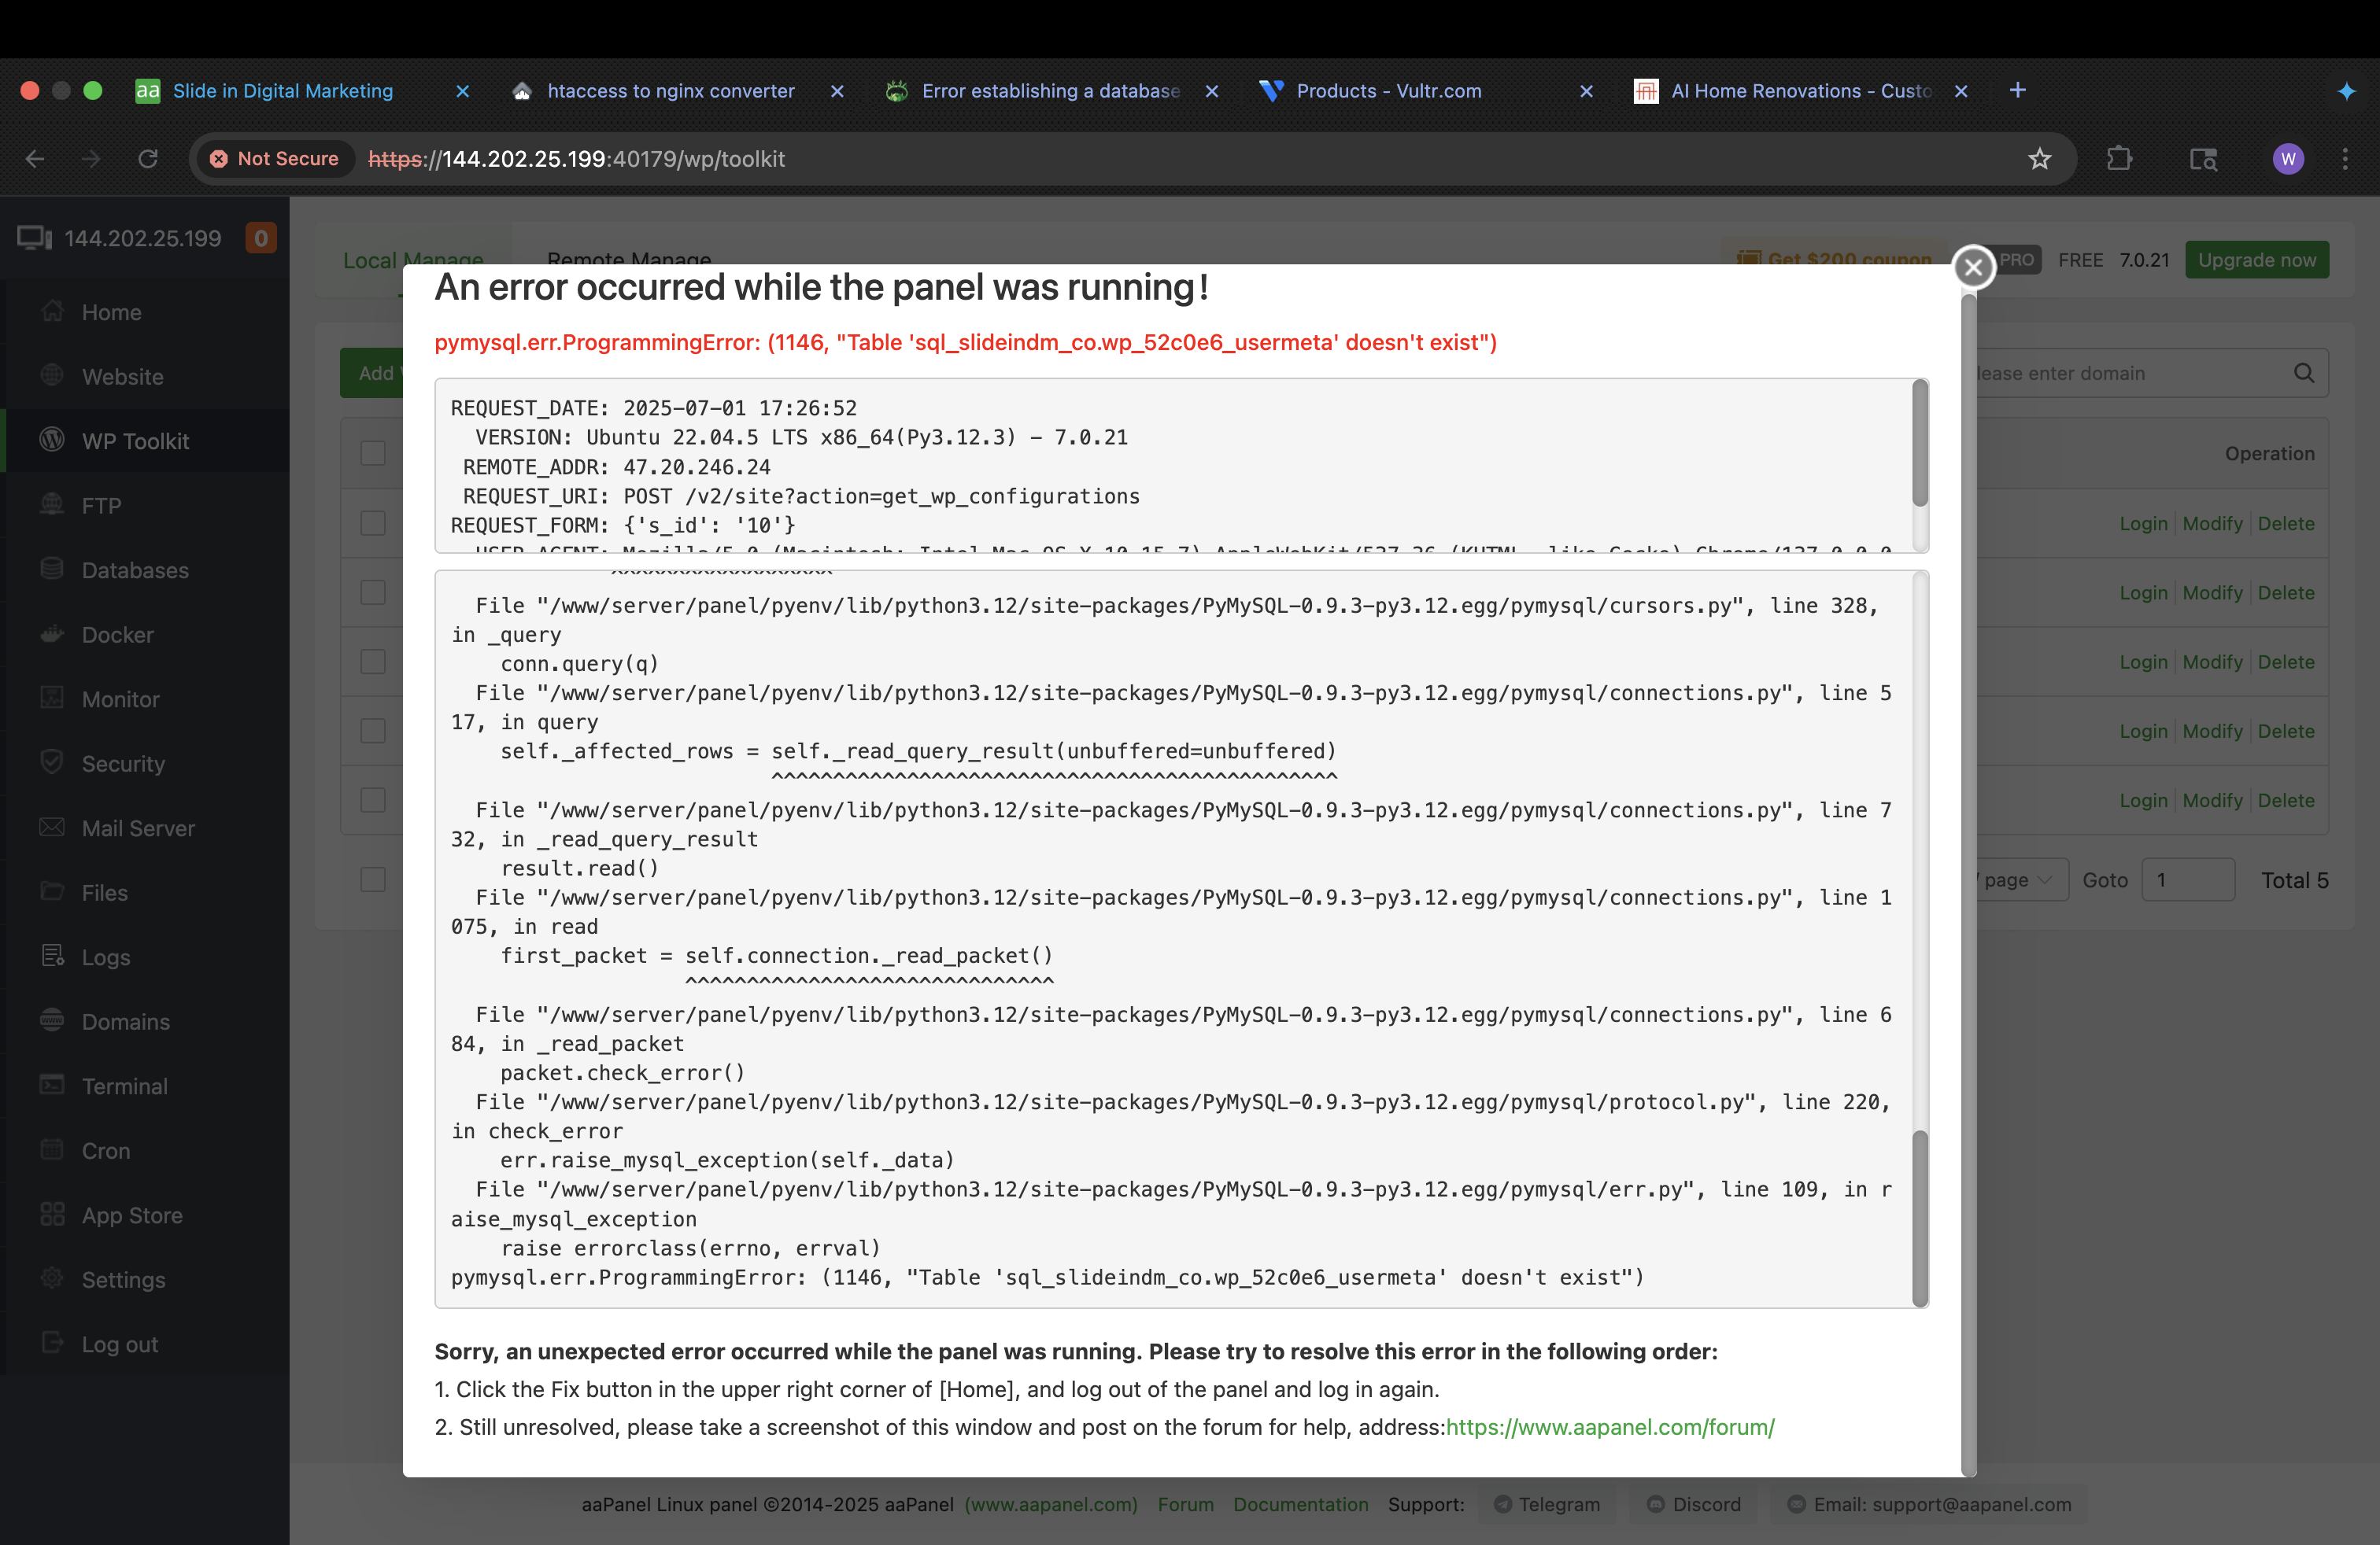Reload the page with refresh icon
This screenshot has width=2380, height=1545.
pyautogui.click(x=148, y=159)
